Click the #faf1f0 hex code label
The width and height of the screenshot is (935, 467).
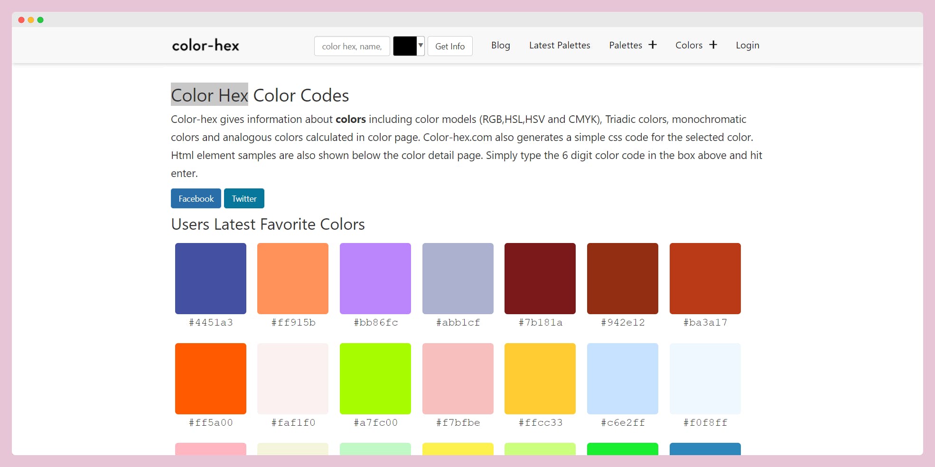point(293,423)
